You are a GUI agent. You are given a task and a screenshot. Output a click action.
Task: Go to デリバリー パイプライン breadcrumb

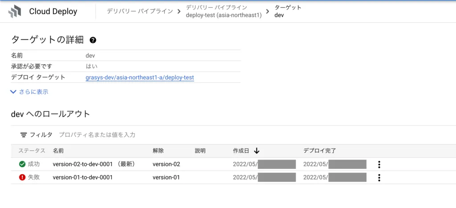(140, 11)
